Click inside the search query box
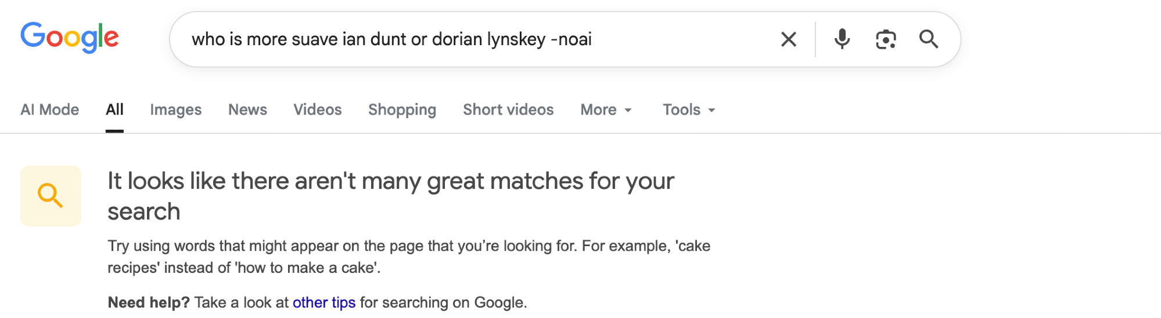 (465, 39)
